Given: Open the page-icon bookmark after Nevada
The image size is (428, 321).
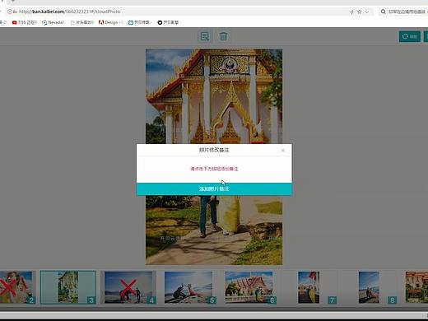Looking at the screenshot, I should pyautogui.click(x=82, y=22).
